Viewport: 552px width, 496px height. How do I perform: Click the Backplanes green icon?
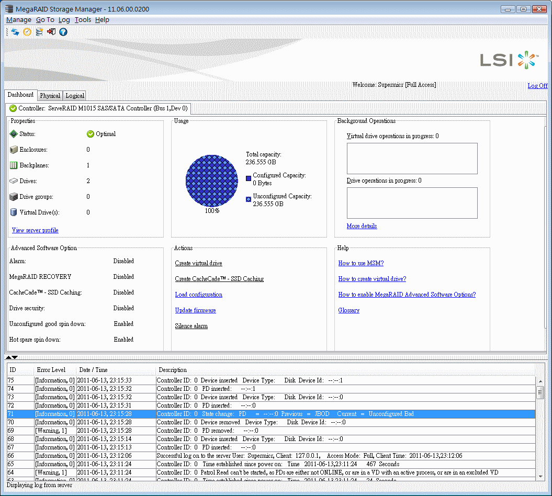pyautogui.click(x=14, y=165)
